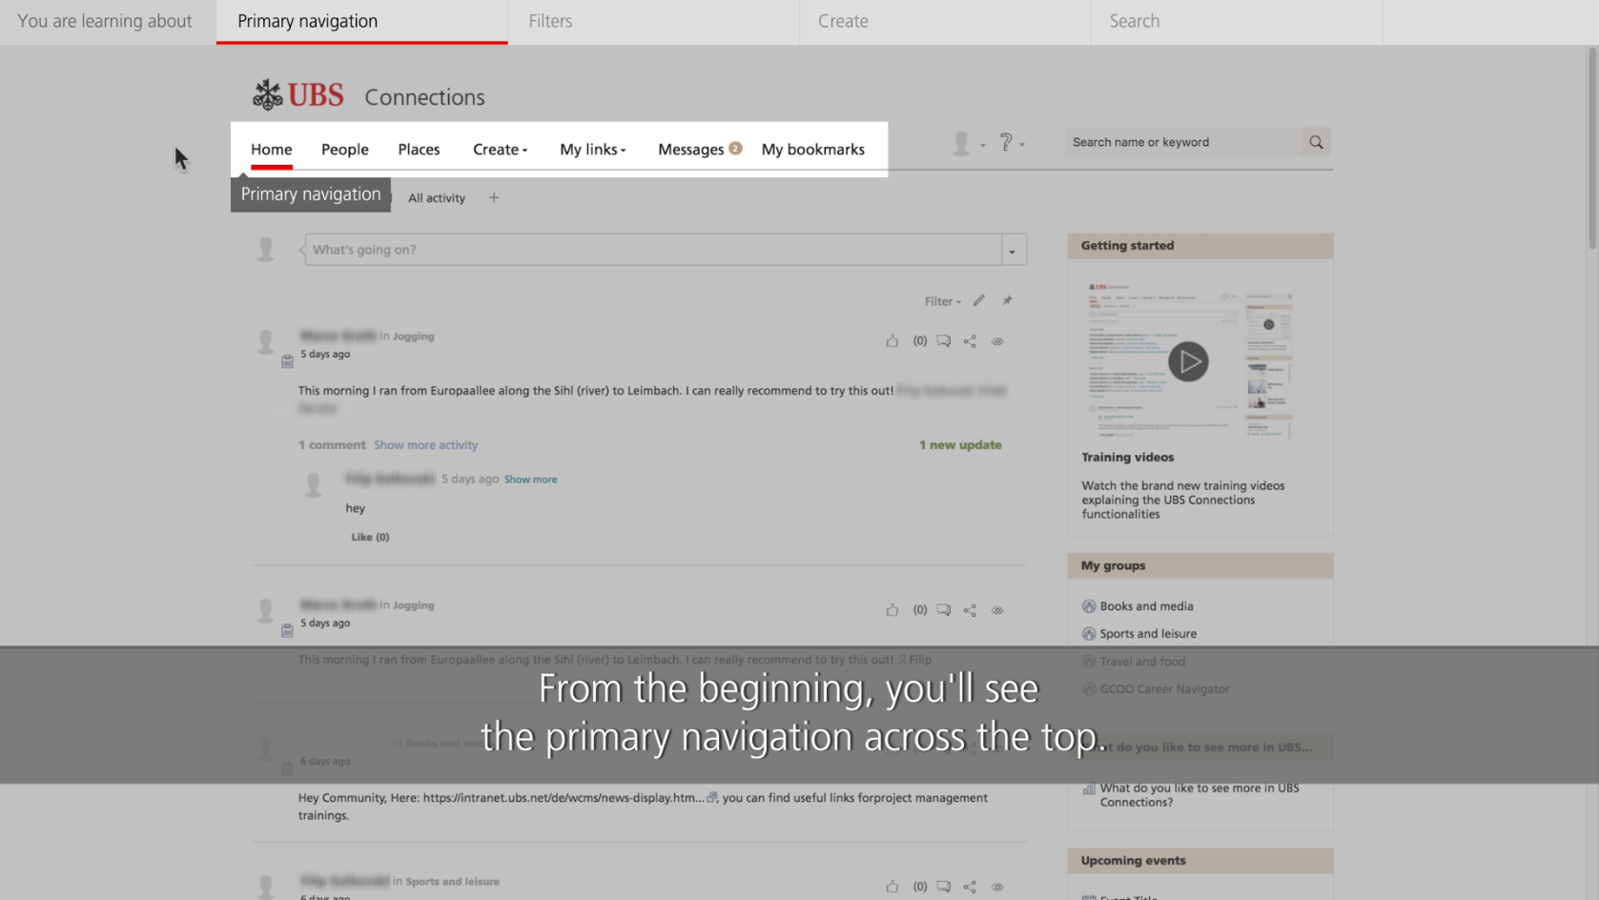Click the Jogging link on first post
Image resolution: width=1599 pixels, height=900 pixels.
413,336
